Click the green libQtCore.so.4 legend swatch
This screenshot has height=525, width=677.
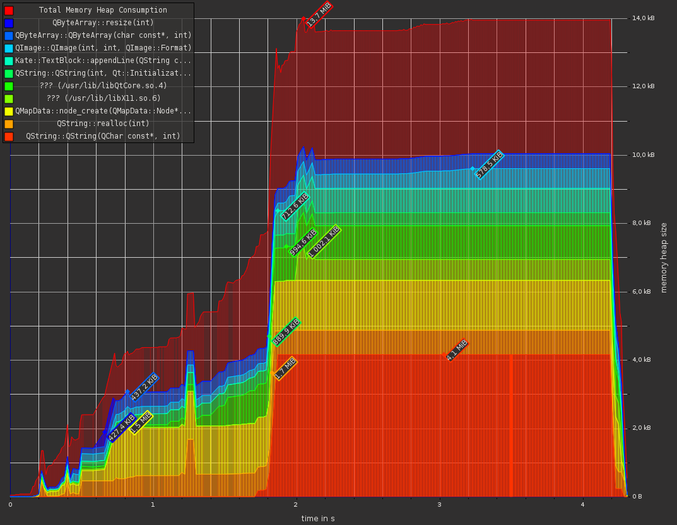pyautogui.click(x=9, y=86)
